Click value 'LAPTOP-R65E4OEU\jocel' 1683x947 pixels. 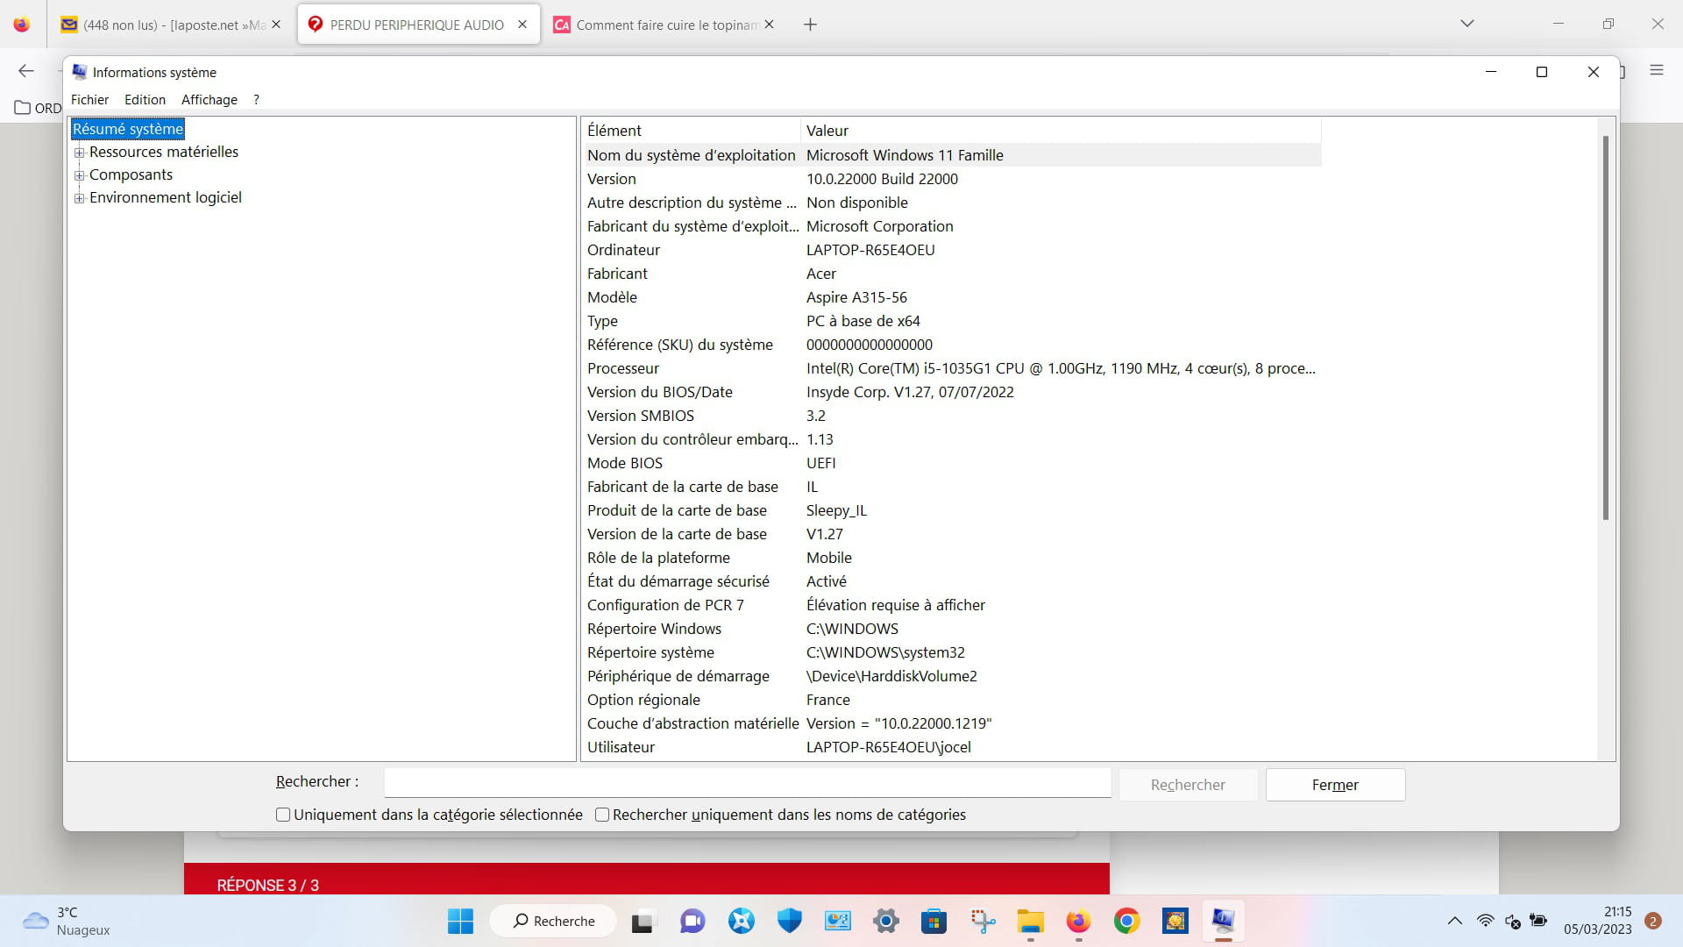click(889, 747)
